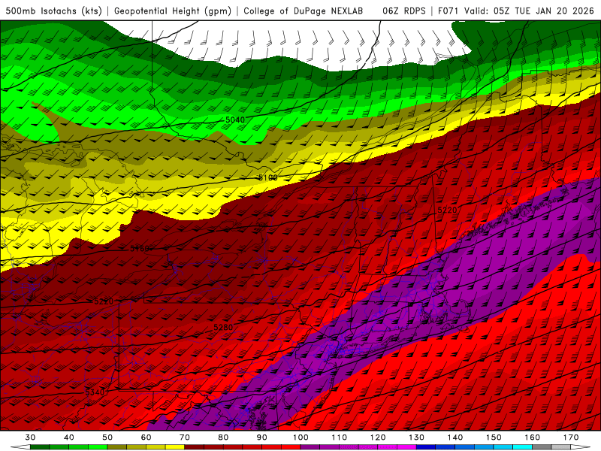Click the olive 50-55 kt legend swatch
Image resolution: width=601 pixels, height=451 pixels.
click(117, 447)
